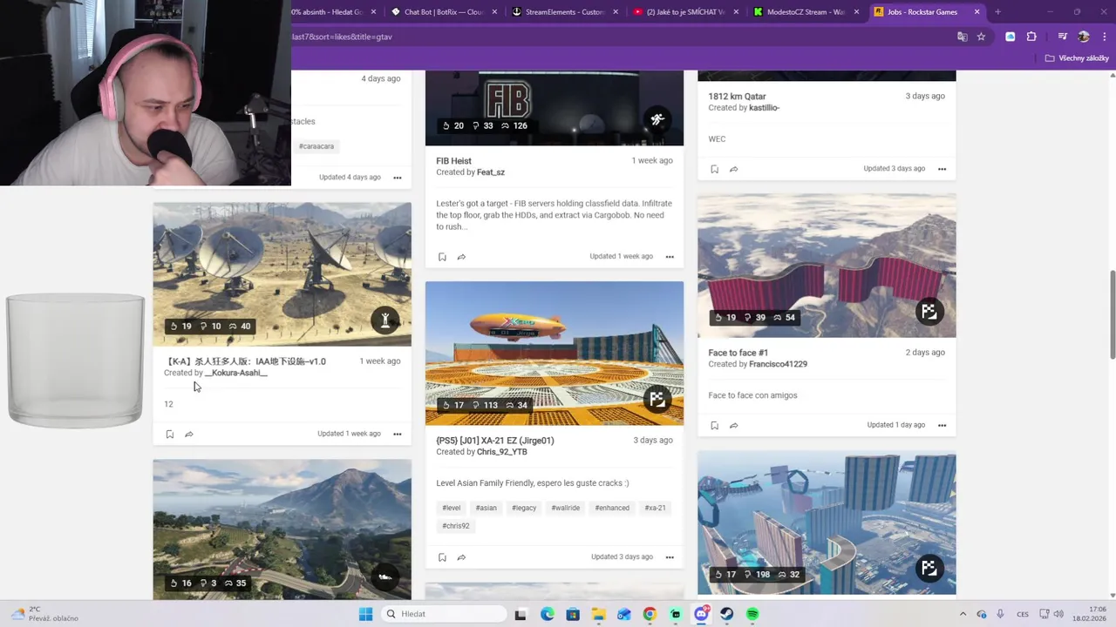This screenshot has width=1116, height=627.
Task: Share the XA-21 EZ job
Action: [x=461, y=557]
